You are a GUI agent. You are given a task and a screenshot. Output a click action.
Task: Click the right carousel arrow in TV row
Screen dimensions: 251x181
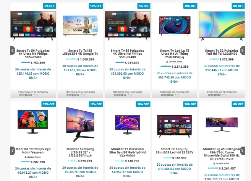click(242, 51)
